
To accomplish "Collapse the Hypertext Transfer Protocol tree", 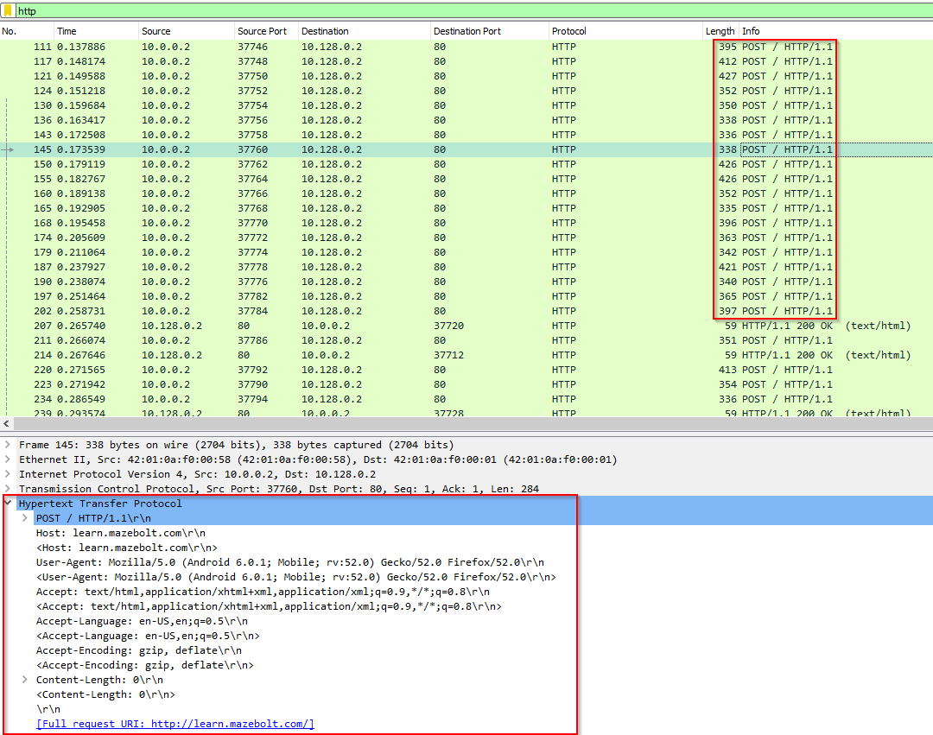I will (x=8, y=504).
